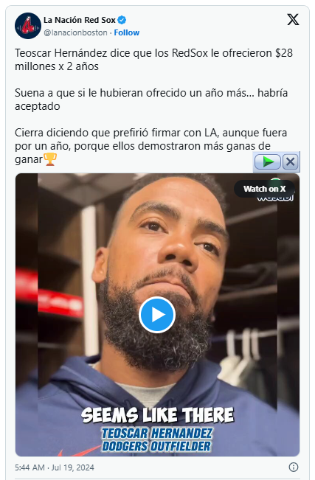Click the X logo in the tweet header
This screenshot has height=480, width=315.
pos(293,20)
